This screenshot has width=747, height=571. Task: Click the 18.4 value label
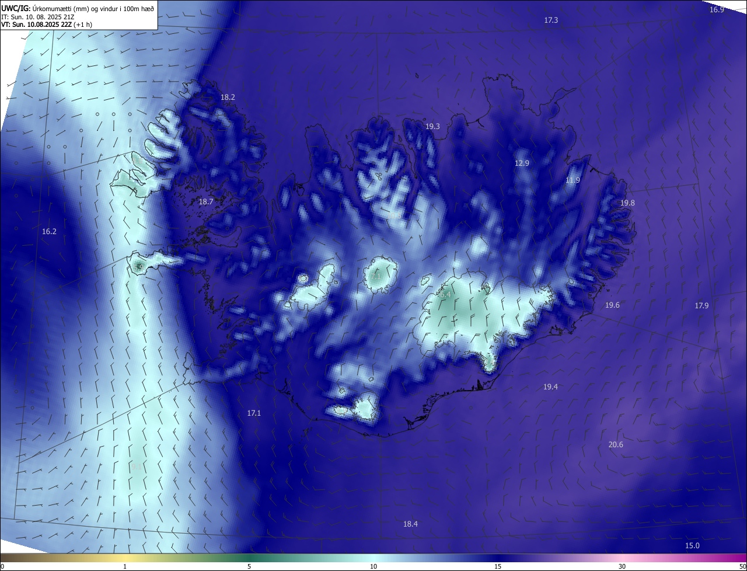point(410,524)
